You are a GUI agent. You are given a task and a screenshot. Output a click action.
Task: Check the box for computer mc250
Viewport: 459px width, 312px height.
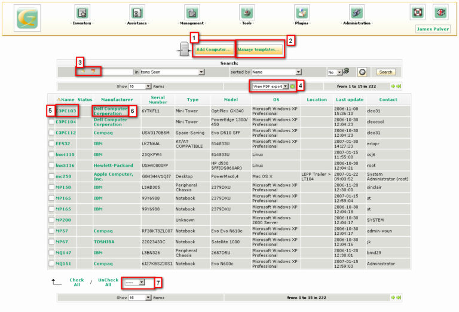point(51,176)
